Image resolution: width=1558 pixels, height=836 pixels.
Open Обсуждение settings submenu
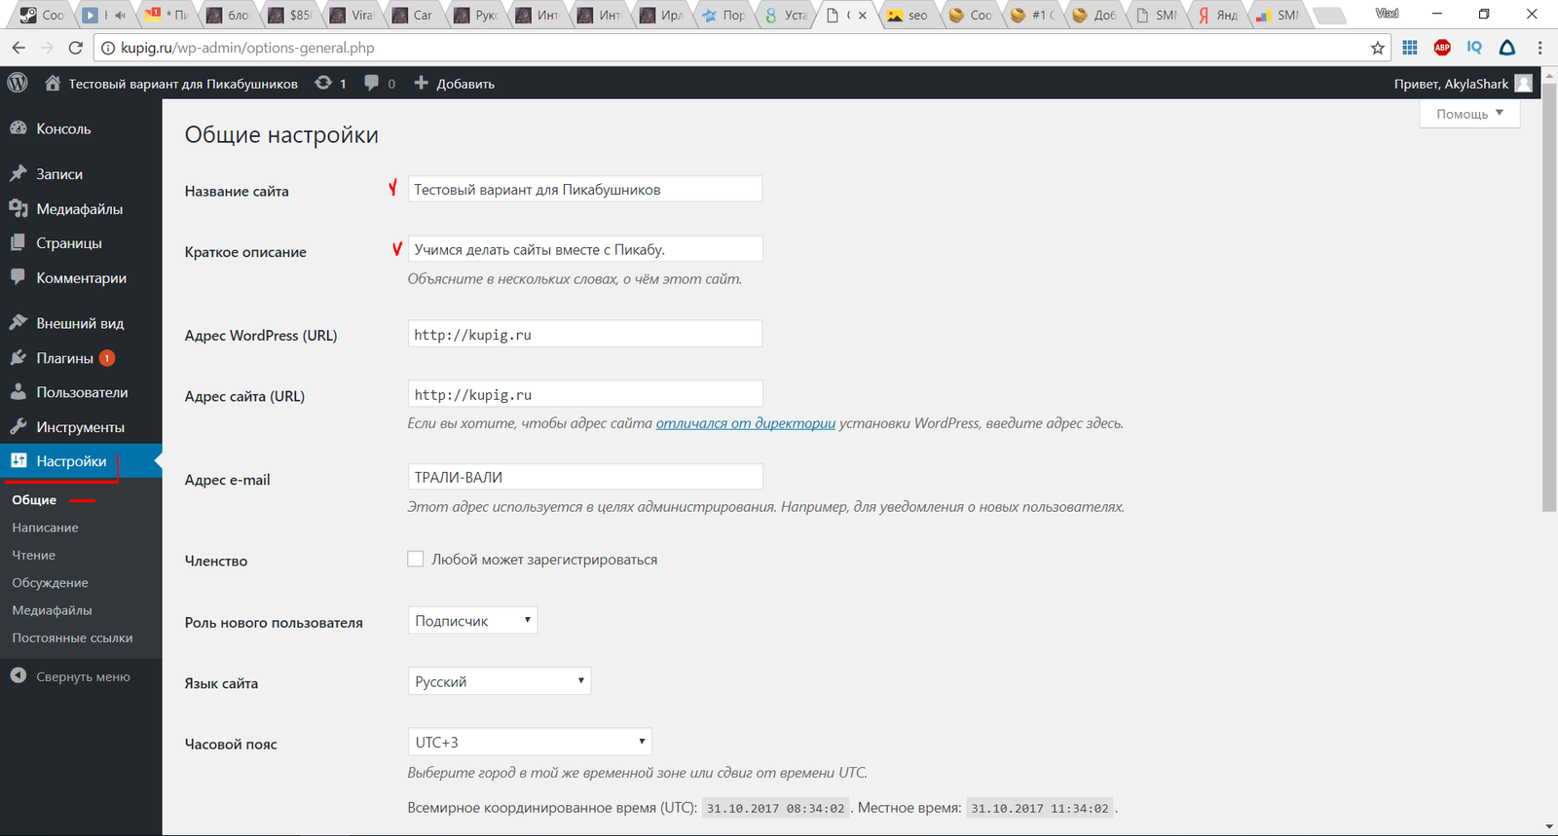50,583
